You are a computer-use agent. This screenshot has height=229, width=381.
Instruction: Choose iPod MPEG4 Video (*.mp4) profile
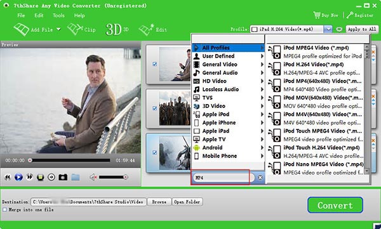pyautogui.click(x=316, y=52)
